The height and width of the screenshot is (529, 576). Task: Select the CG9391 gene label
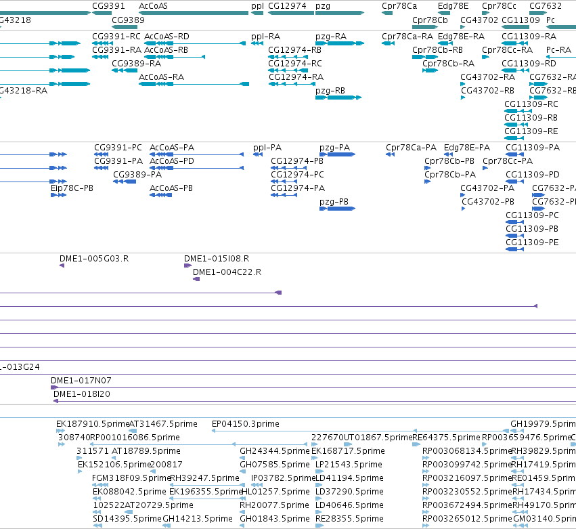pos(108,6)
